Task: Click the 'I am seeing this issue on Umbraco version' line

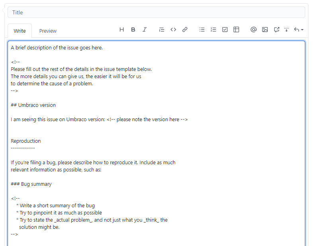Action: click(99, 120)
